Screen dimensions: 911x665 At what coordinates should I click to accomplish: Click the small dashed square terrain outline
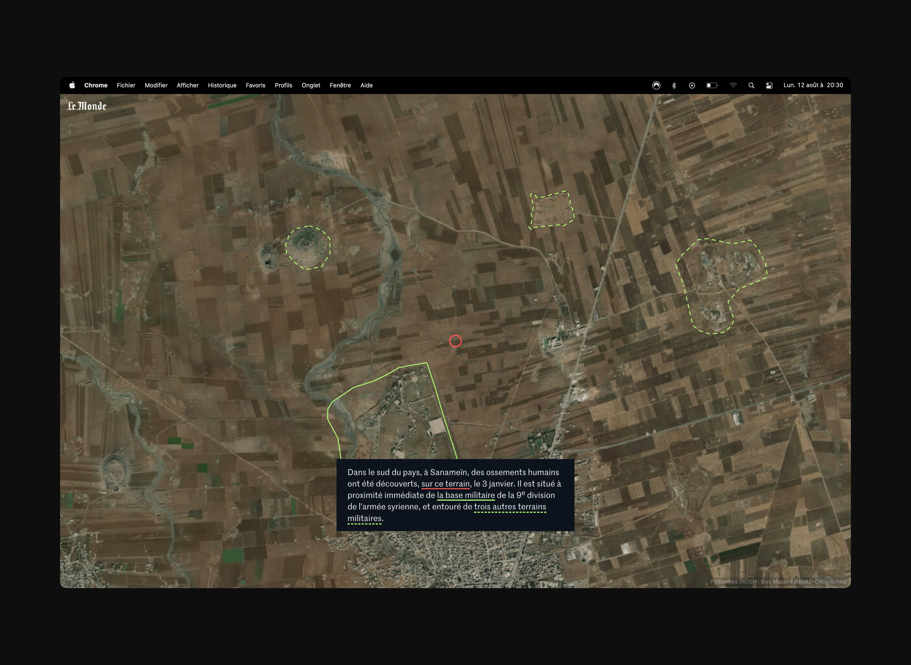(x=551, y=210)
